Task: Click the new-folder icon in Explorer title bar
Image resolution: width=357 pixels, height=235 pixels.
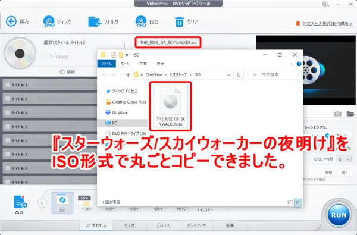Action: coord(121,55)
